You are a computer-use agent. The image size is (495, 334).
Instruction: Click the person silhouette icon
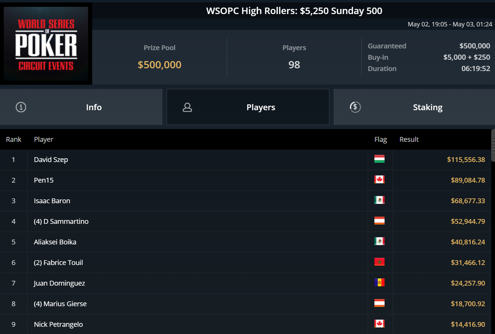[187, 107]
